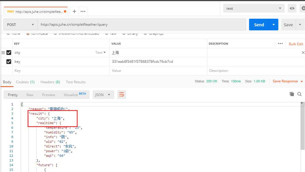Switch to the response Body tab
Image resolution: width=305 pixels, height=172 pixels.
7,82
